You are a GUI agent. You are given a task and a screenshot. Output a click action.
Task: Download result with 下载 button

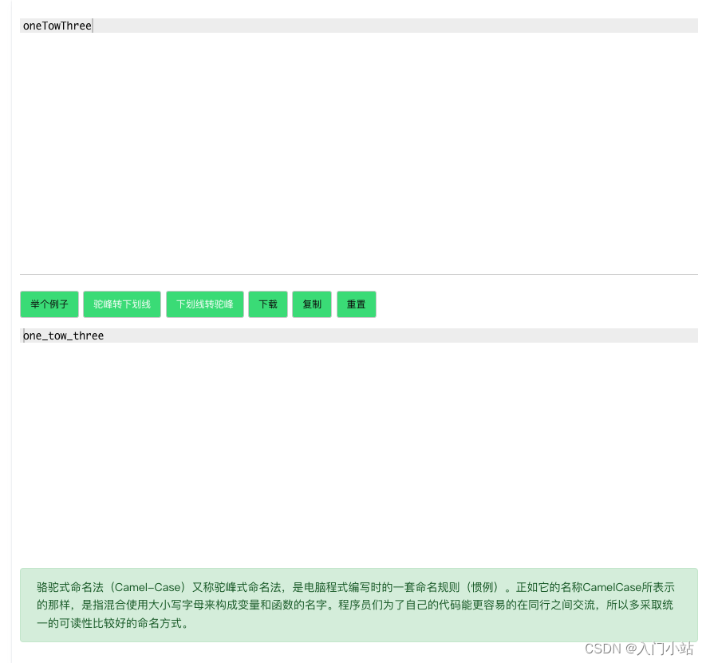268,304
